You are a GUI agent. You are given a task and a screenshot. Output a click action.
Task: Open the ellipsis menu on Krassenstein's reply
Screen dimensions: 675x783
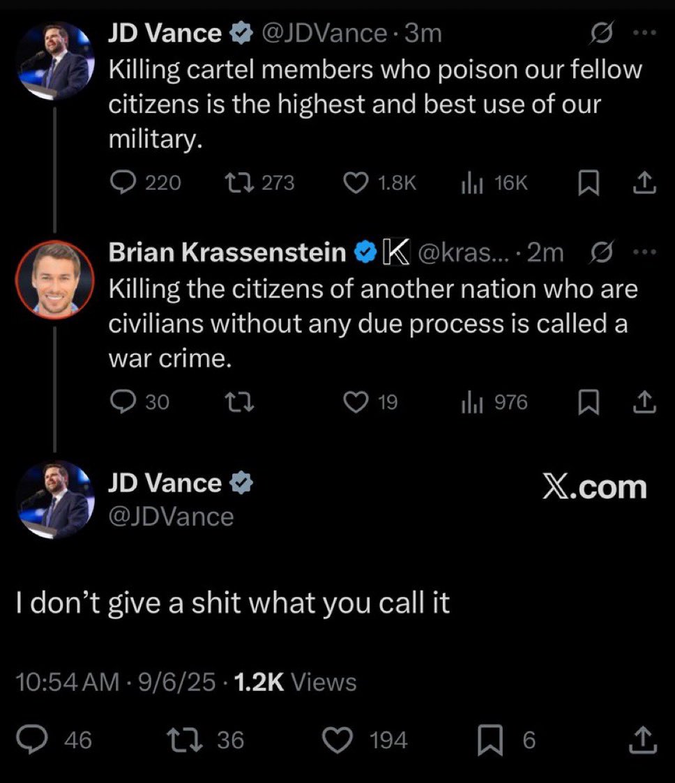644,252
